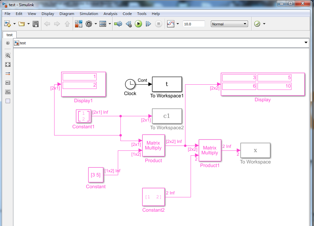
Task: Open the New Model dropdown arrow
Action: pyautogui.click(x=14, y=24)
